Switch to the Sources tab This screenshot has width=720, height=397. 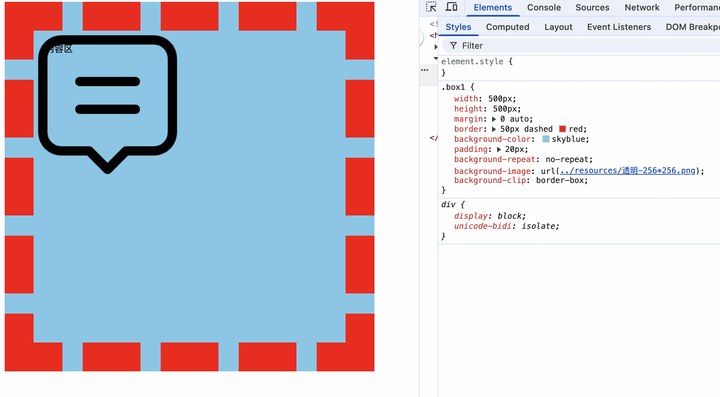(x=592, y=8)
